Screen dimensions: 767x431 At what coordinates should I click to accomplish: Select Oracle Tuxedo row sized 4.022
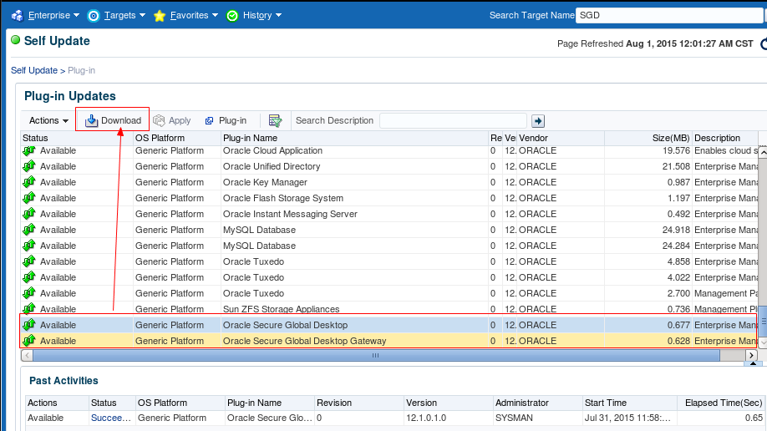pos(389,277)
